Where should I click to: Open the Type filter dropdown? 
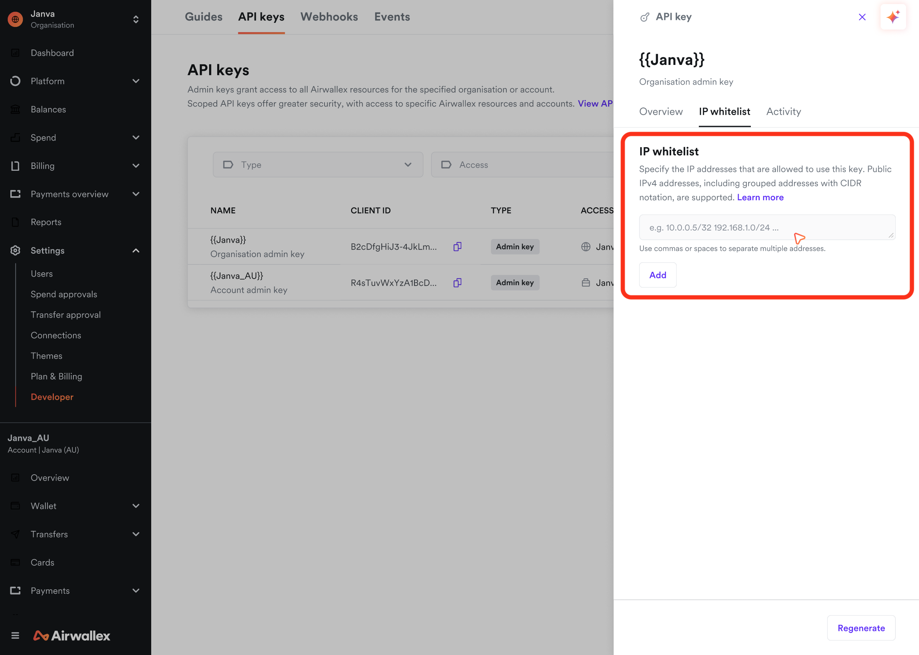pos(318,164)
